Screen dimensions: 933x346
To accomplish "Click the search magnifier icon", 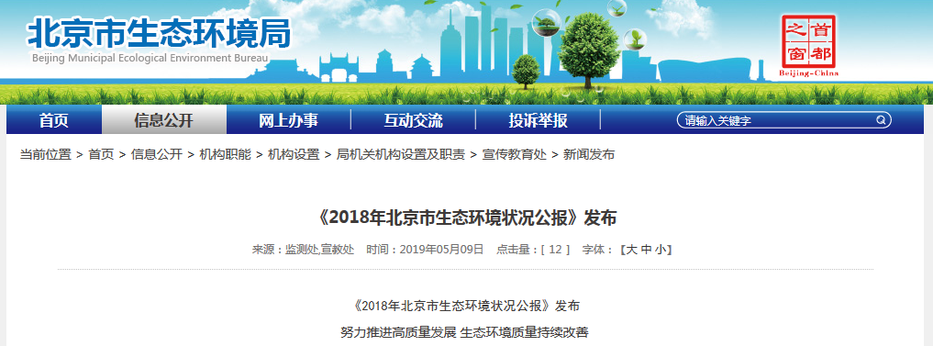I will 881,120.
